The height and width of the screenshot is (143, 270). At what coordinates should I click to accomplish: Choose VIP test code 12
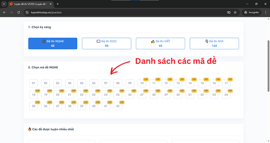tap(166, 83)
